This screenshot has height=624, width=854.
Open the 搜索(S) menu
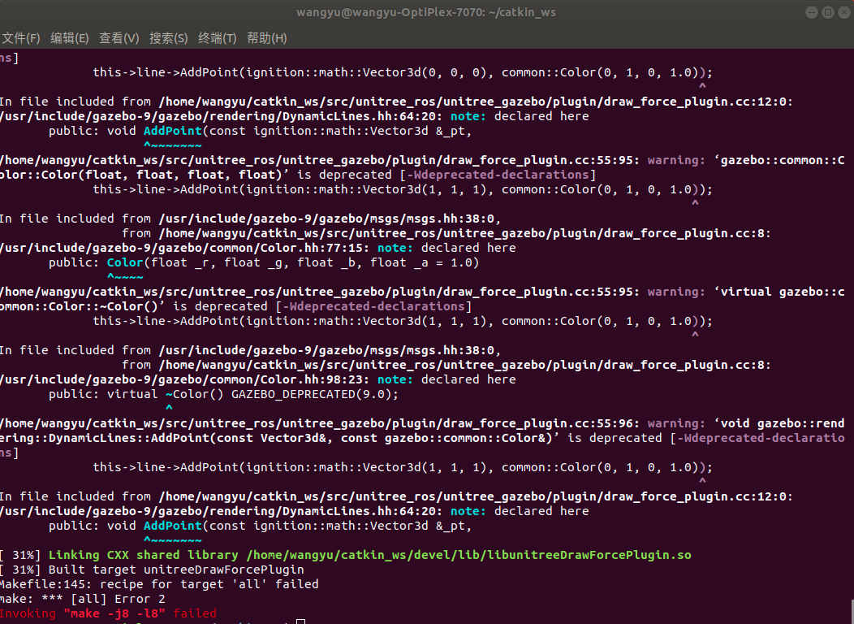pyautogui.click(x=168, y=38)
